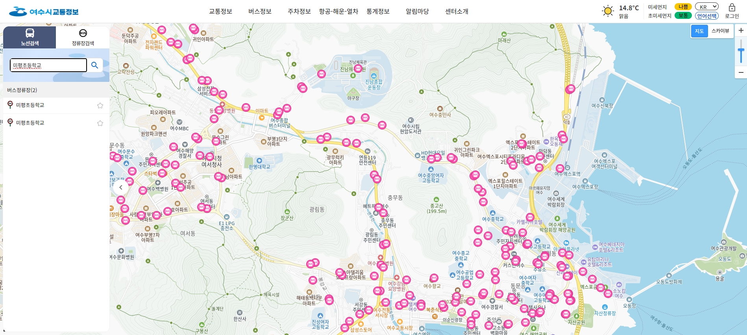Click the 여수충민사 marker

pyautogui.click(x=440, y=109)
